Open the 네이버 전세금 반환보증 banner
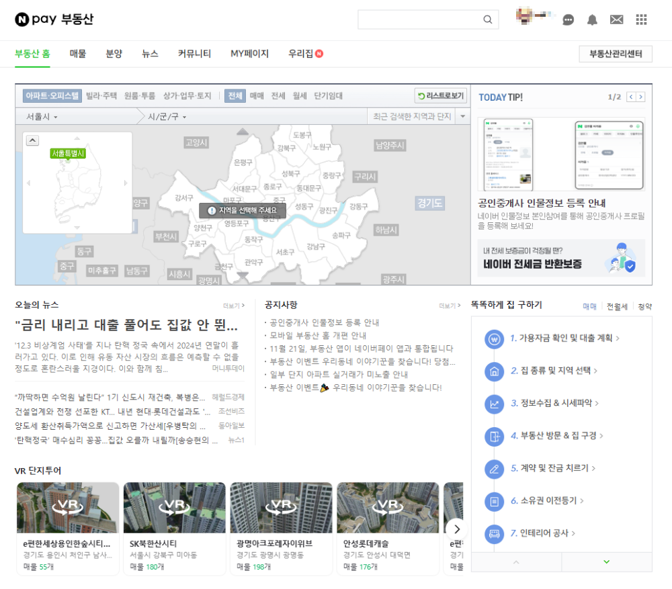 coord(561,259)
